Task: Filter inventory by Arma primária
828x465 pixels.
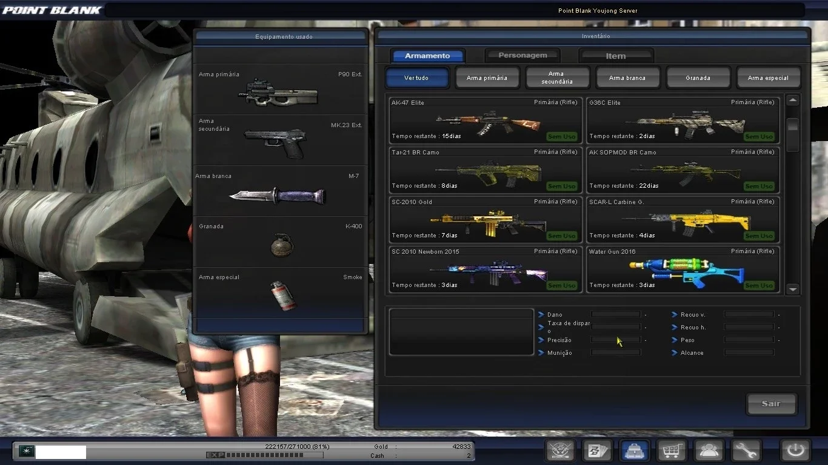Action: click(487, 77)
